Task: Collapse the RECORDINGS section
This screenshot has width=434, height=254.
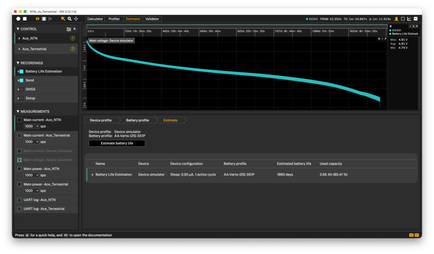Action: pos(18,63)
